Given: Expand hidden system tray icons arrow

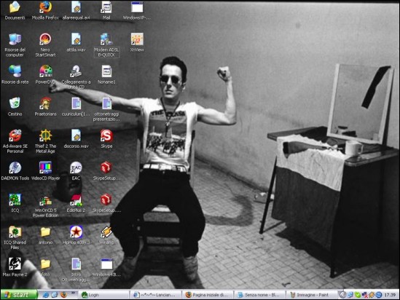Looking at the screenshot, I should [342, 295].
